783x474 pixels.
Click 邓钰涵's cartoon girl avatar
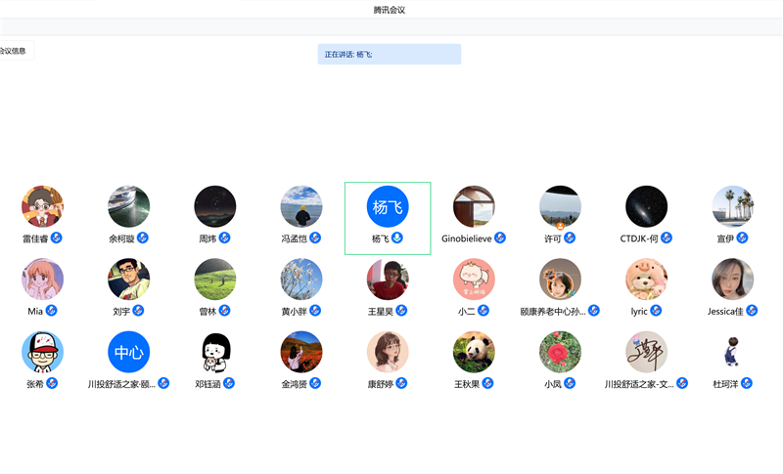215,352
